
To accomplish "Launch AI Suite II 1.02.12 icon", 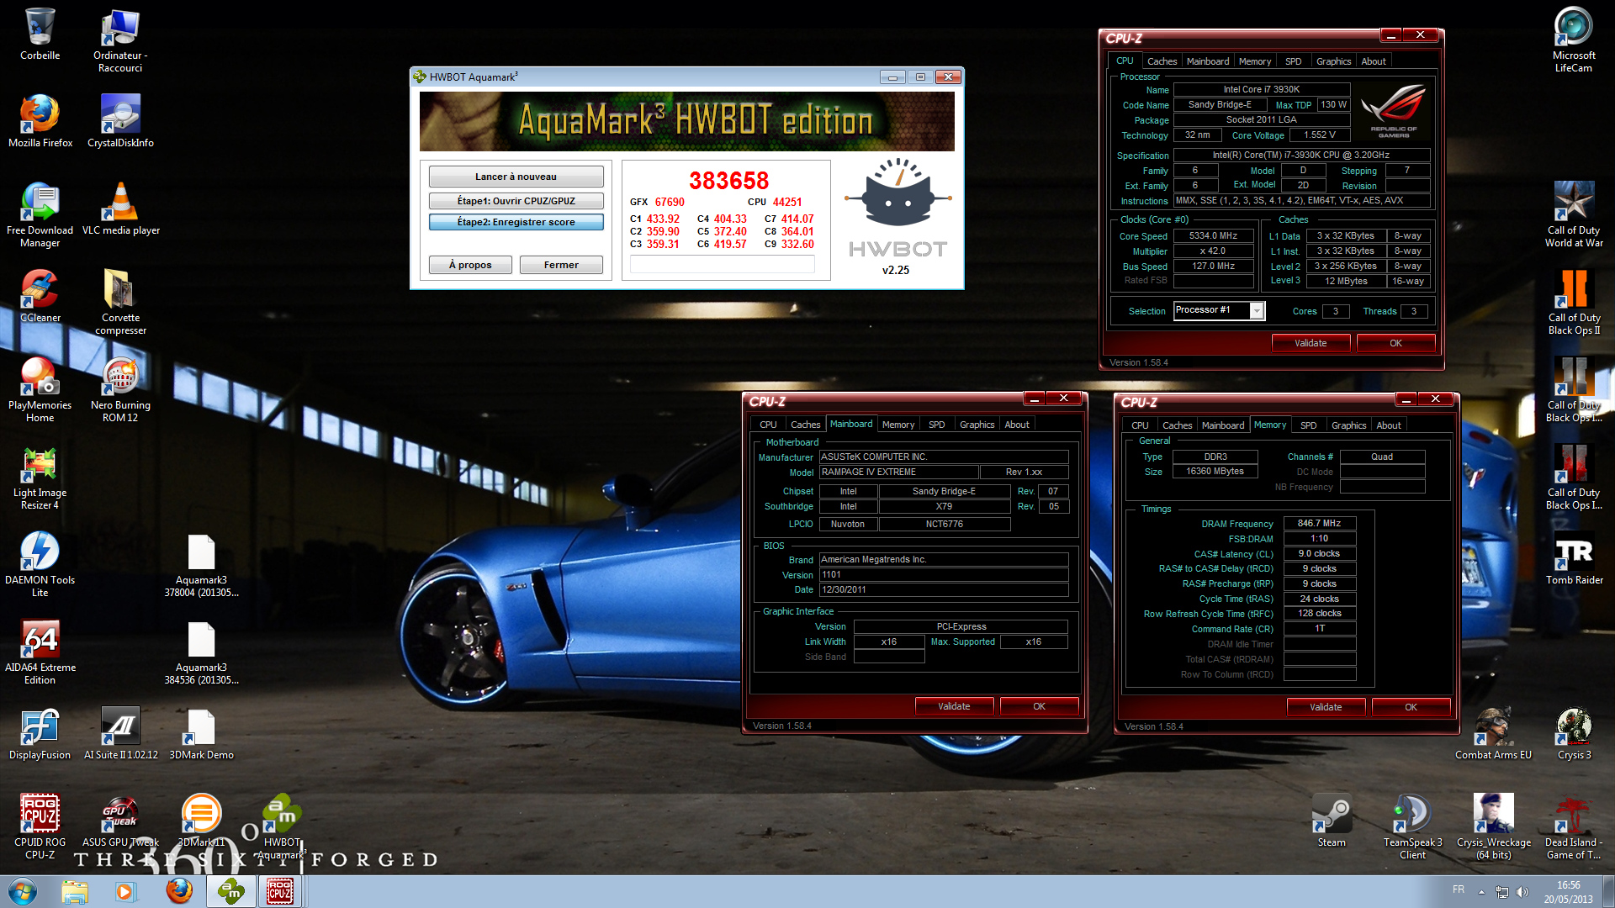I will coord(120,733).
